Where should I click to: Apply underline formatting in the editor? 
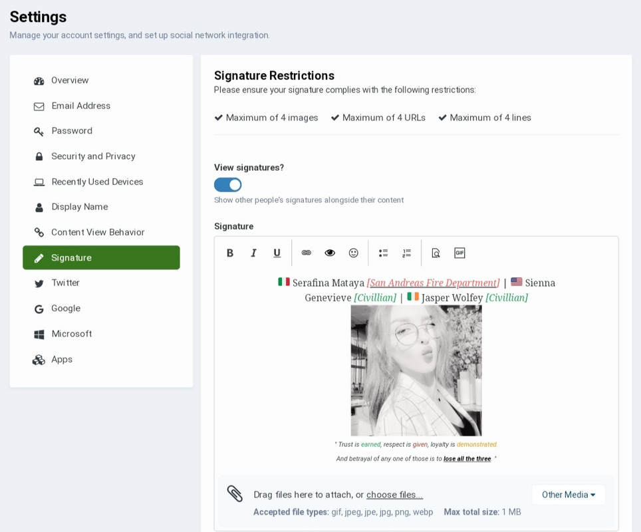(277, 253)
